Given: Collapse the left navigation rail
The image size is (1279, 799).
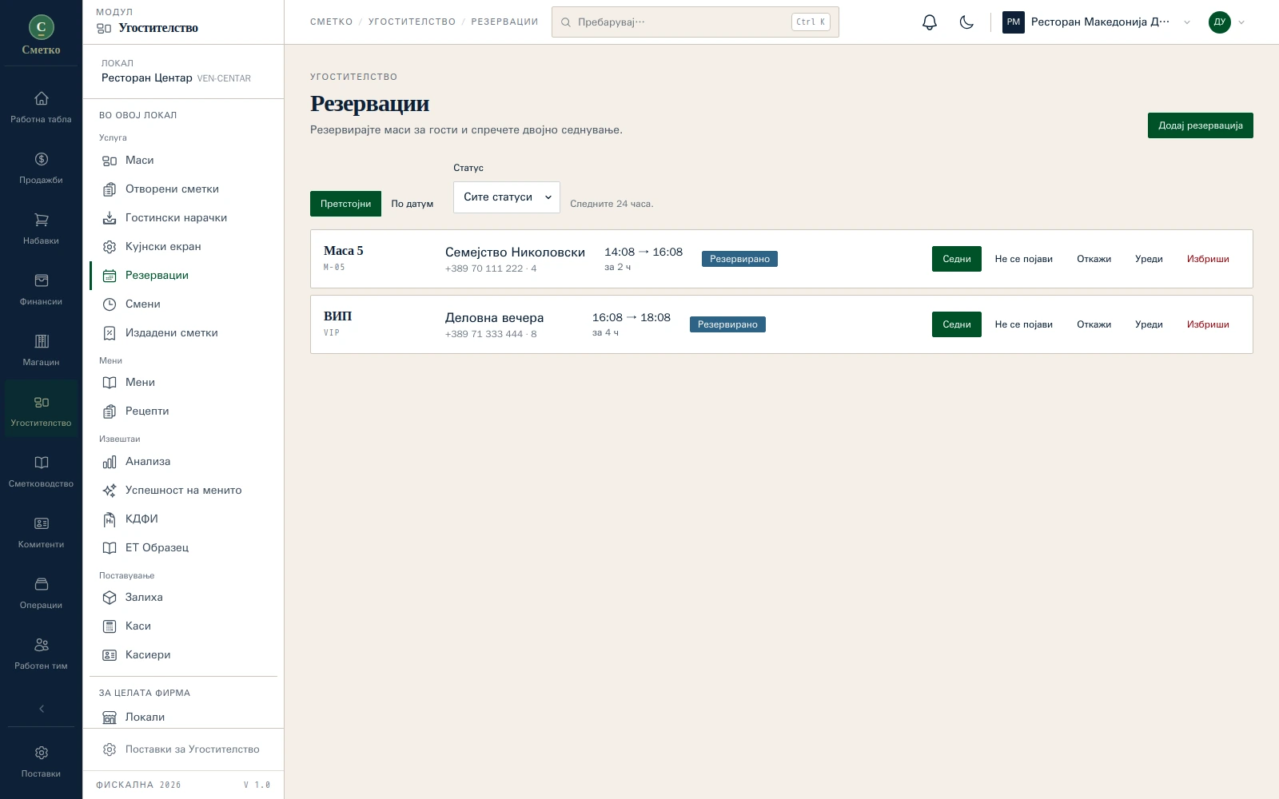Looking at the screenshot, I should (x=42, y=709).
